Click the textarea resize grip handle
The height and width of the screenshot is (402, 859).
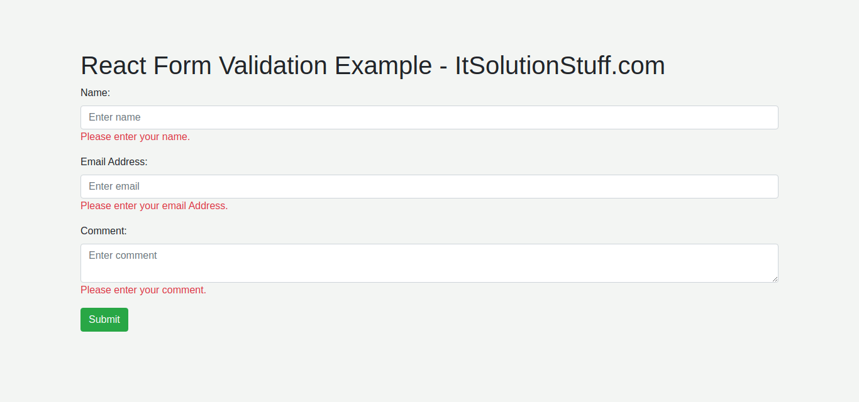775,280
